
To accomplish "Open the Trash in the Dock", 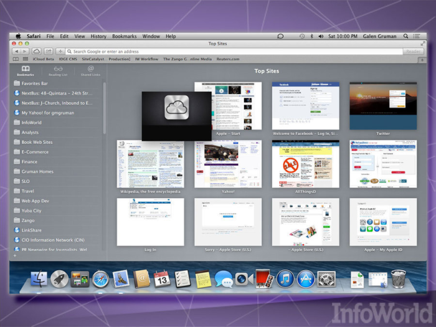I will click(x=399, y=278).
